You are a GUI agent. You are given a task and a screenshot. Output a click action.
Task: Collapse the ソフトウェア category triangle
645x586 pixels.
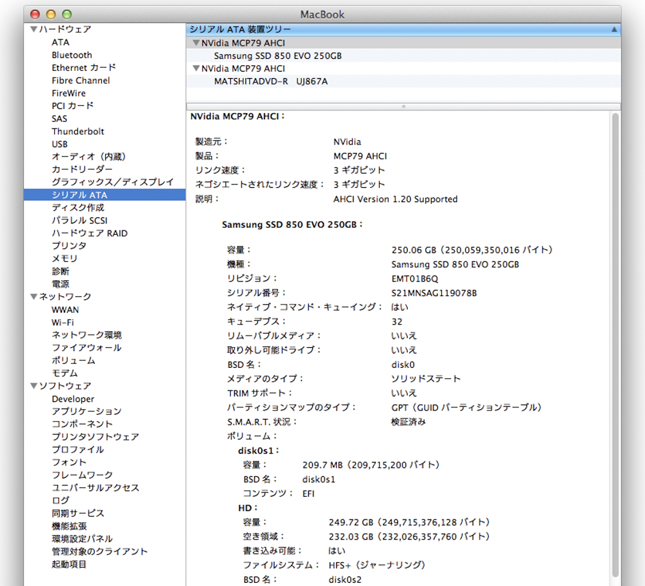(34, 385)
